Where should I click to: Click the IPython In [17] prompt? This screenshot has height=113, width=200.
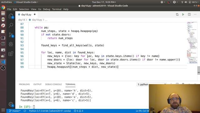pos(25,107)
